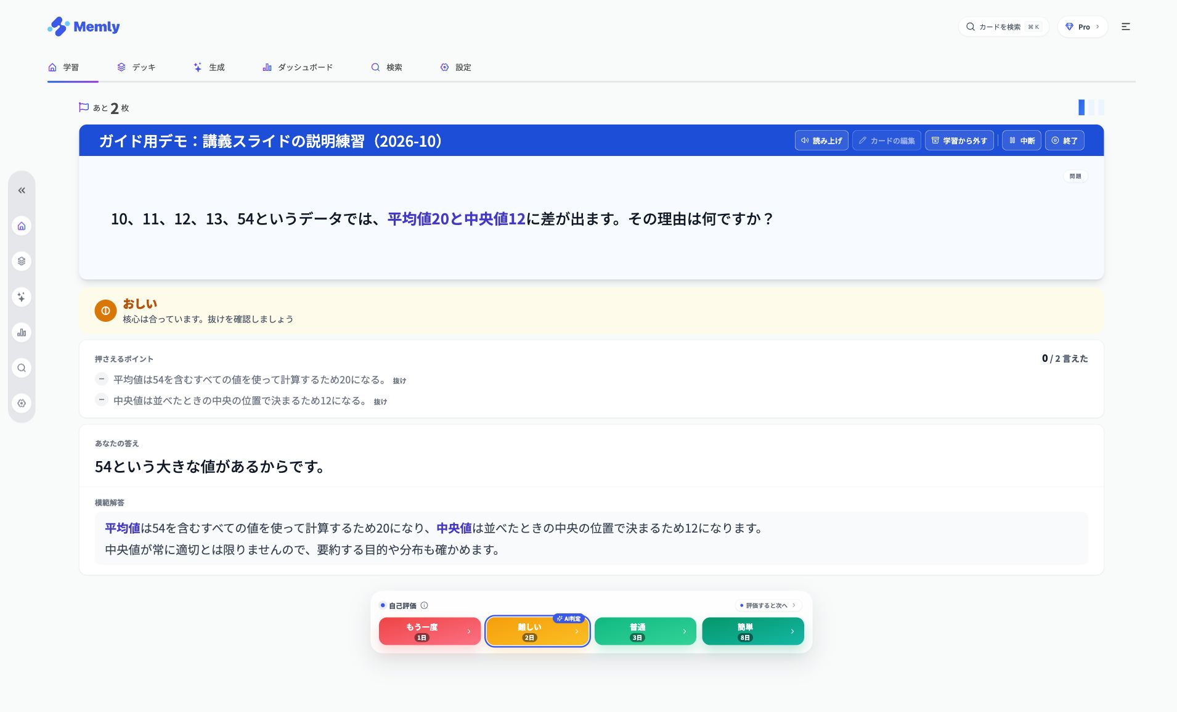
Task: Rate the card もう一度 (1日)
Action: pos(430,631)
